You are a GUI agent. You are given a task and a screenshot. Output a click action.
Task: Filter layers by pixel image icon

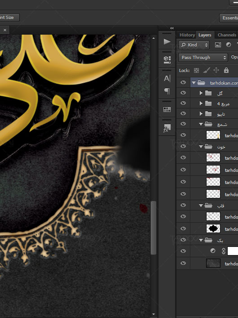(x=218, y=45)
